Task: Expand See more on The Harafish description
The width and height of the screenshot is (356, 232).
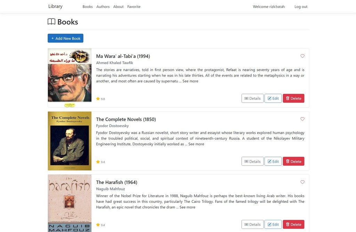Action: pos(187,207)
